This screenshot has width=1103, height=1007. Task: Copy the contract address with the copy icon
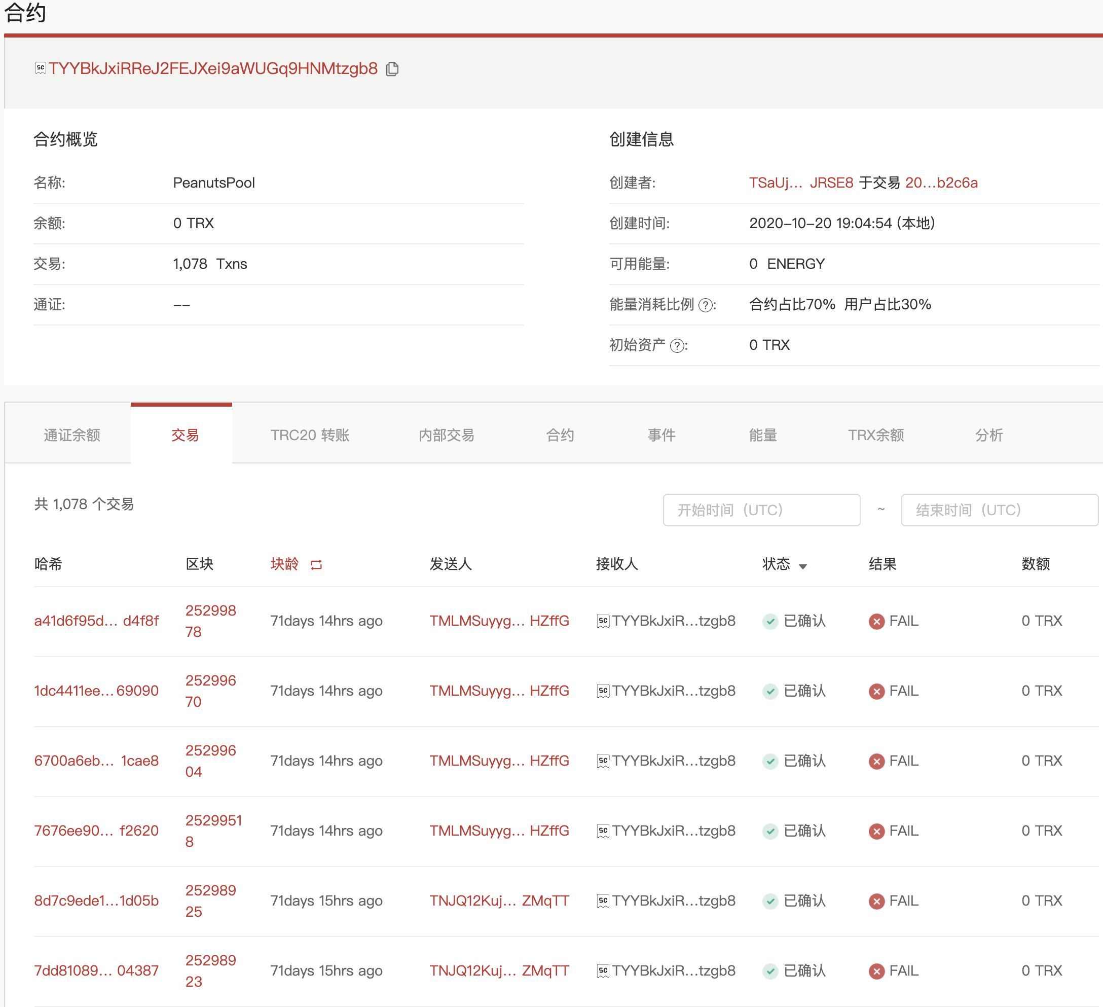pyautogui.click(x=392, y=69)
